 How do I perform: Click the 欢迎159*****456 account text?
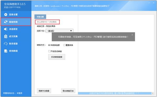click(12, 7)
